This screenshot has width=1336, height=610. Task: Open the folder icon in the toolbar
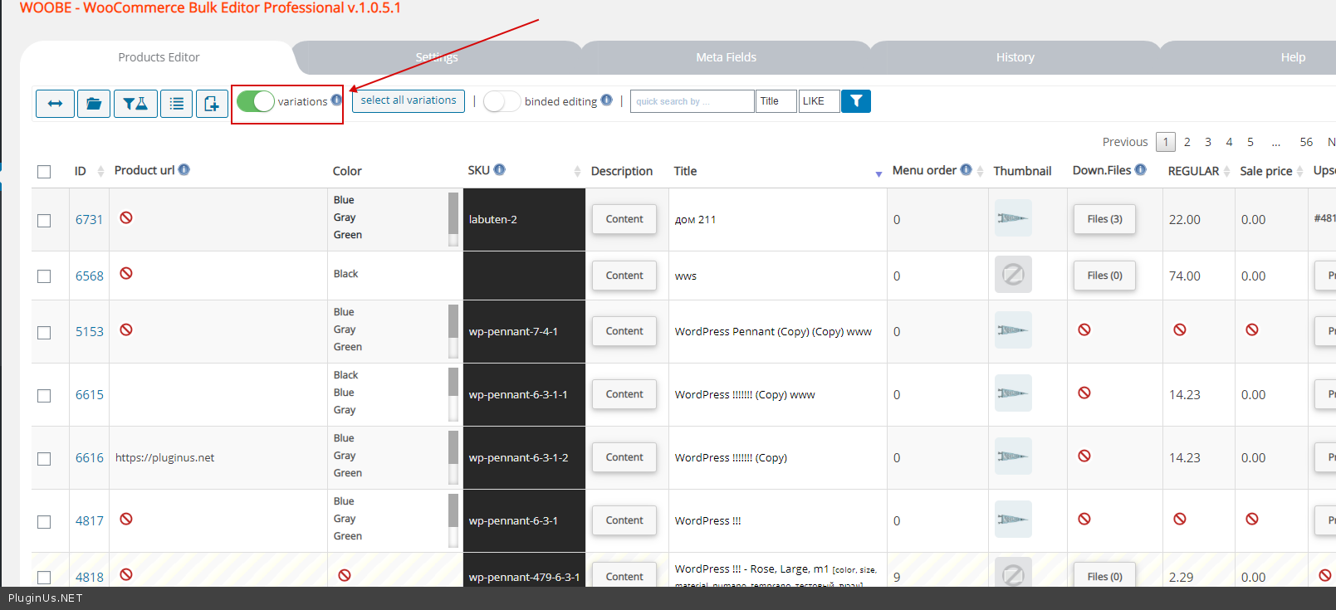[x=94, y=104]
